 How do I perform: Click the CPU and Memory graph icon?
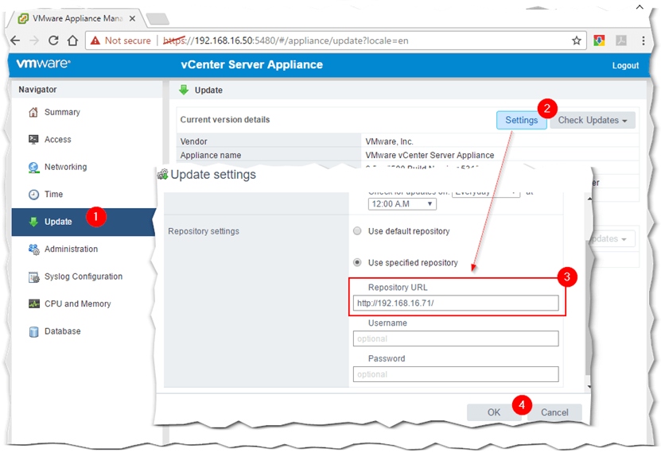(x=33, y=303)
